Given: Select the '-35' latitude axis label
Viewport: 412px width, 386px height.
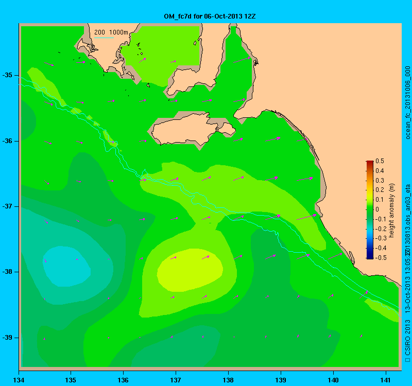Looking at the screenshot, I should (7, 75).
